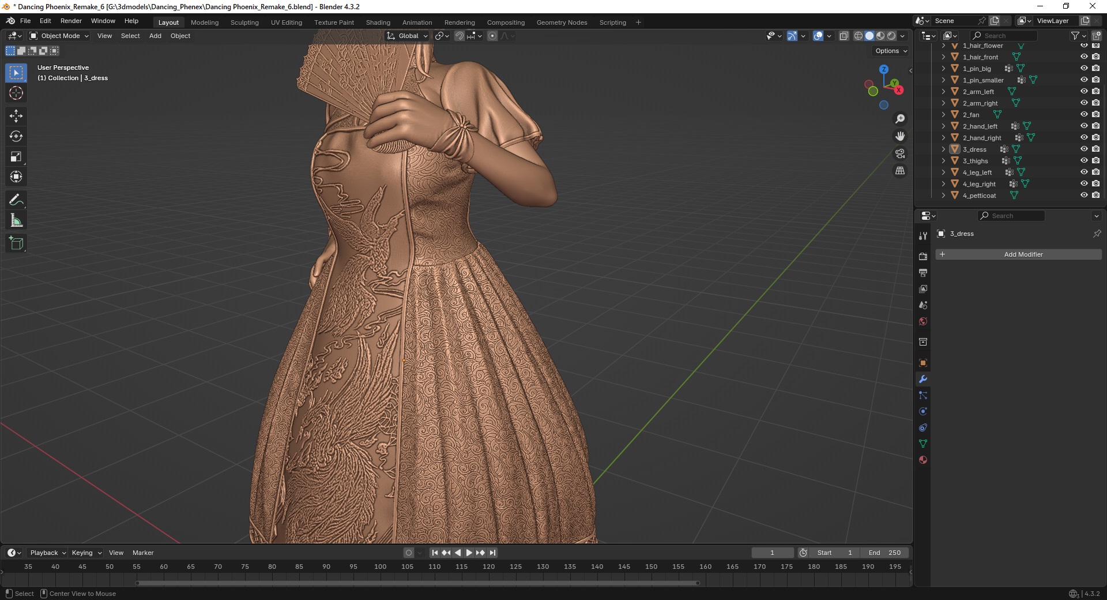Choose the Add Cube tool
The width and height of the screenshot is (1107, 600).
[16, 243]
